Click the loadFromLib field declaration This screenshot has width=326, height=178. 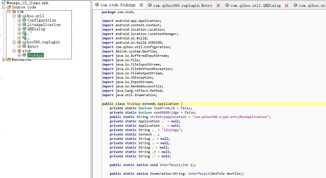pyautogui.click(x=151, y=108)
